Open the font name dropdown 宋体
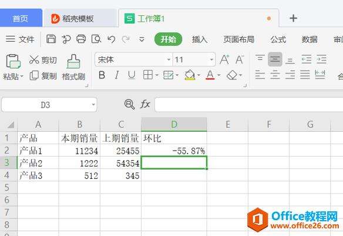The width and height of the screenshot is (343, 236). point(169,59)
